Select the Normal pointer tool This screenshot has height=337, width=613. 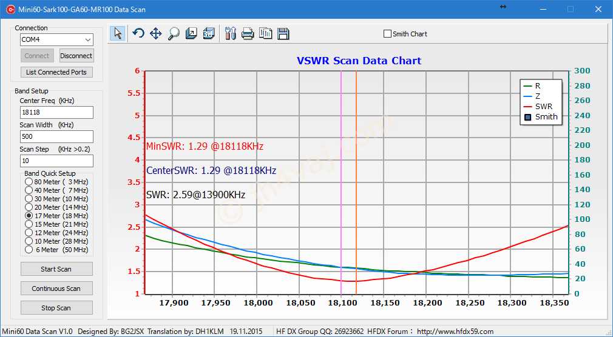pyautogui.click(x=117, y=33)
